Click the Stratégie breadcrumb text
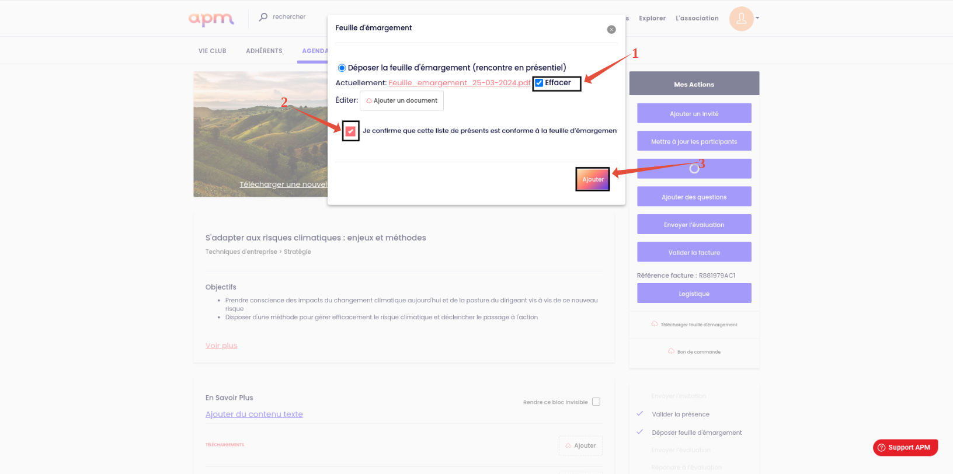The image size is (953, 474). tap(297, 252)
